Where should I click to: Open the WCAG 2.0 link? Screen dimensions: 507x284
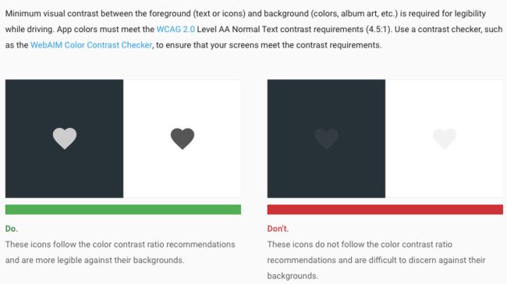(x=175, y=29)
